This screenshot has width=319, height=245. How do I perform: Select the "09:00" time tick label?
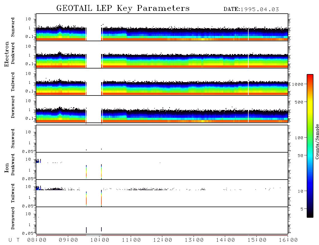tap(68, 240)
